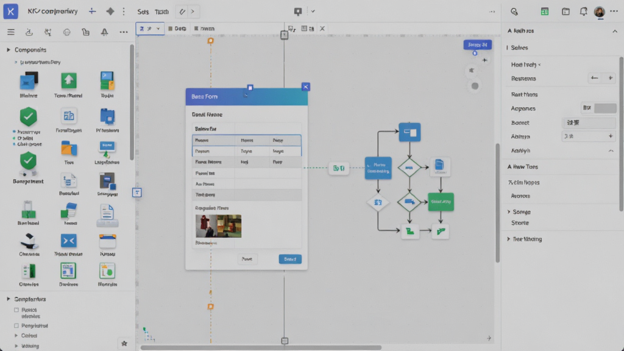
Task: Open the ellipsis menu in the left panel toolbar
Action: coord(123,32)
